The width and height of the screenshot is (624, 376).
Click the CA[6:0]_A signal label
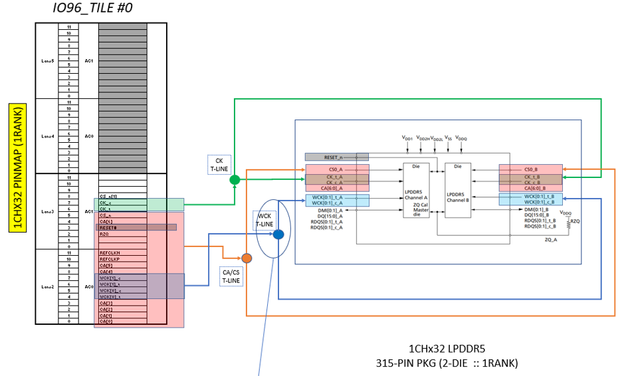pos(332,188)
